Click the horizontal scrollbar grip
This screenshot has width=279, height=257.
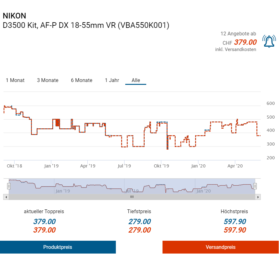[x=132, y=197]
